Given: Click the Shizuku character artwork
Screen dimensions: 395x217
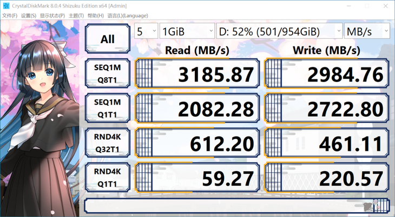Looking at the screenshot, I should pos(40,118).
